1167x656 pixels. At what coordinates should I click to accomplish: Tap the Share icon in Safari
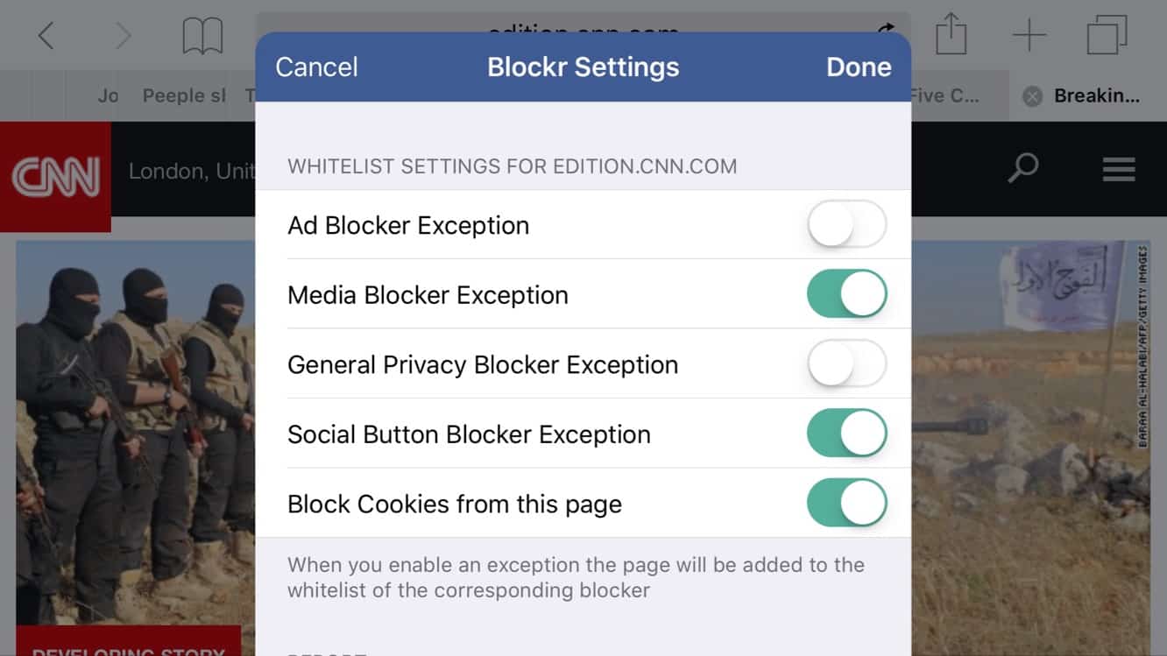click(x=951, y=36)
